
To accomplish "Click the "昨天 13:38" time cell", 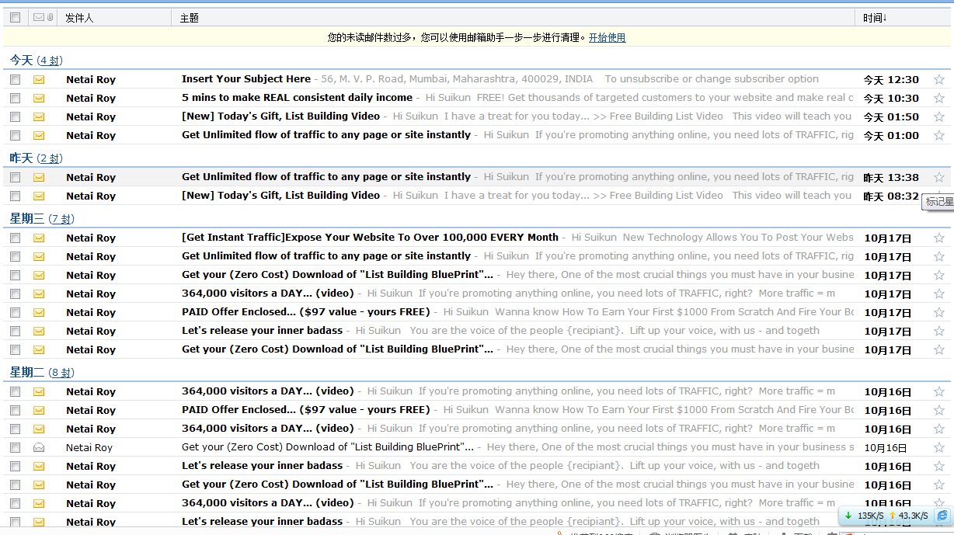I will 891,177.
